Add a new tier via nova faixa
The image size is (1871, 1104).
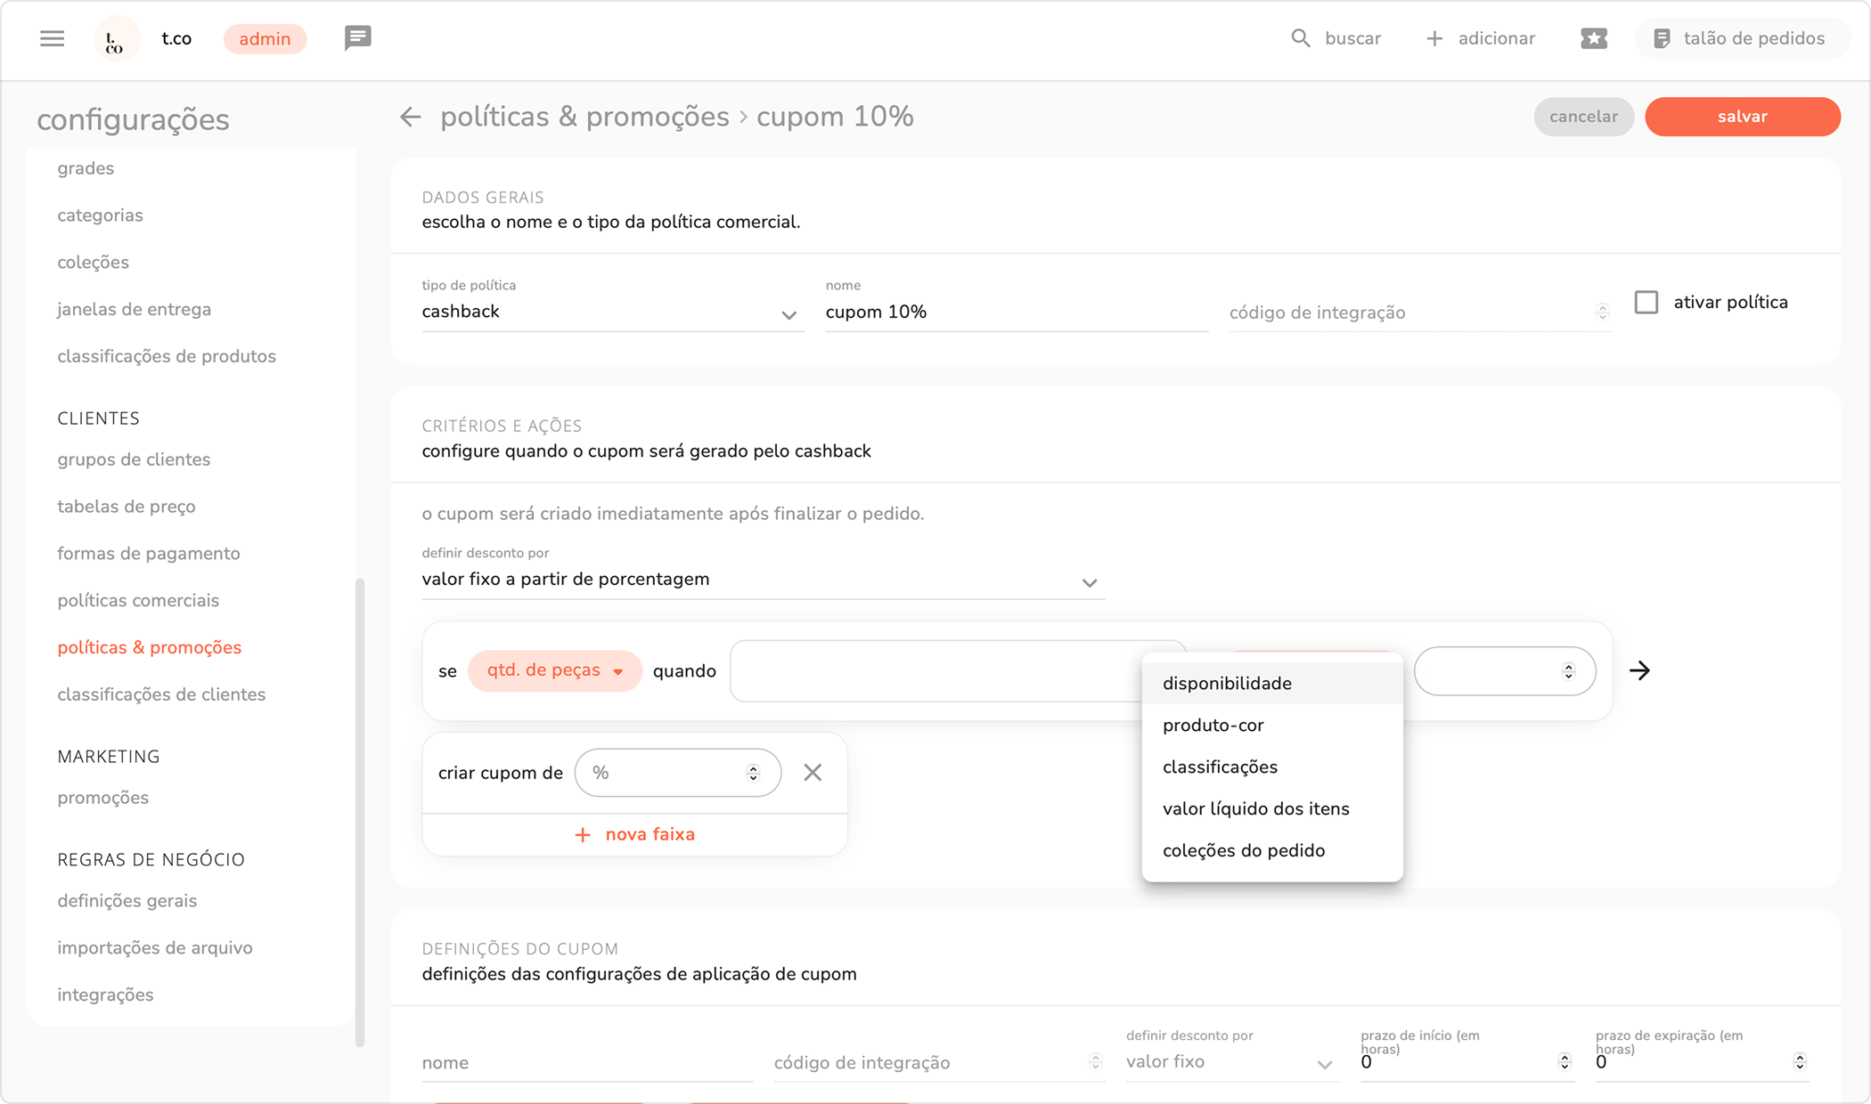tap(634, 835)
